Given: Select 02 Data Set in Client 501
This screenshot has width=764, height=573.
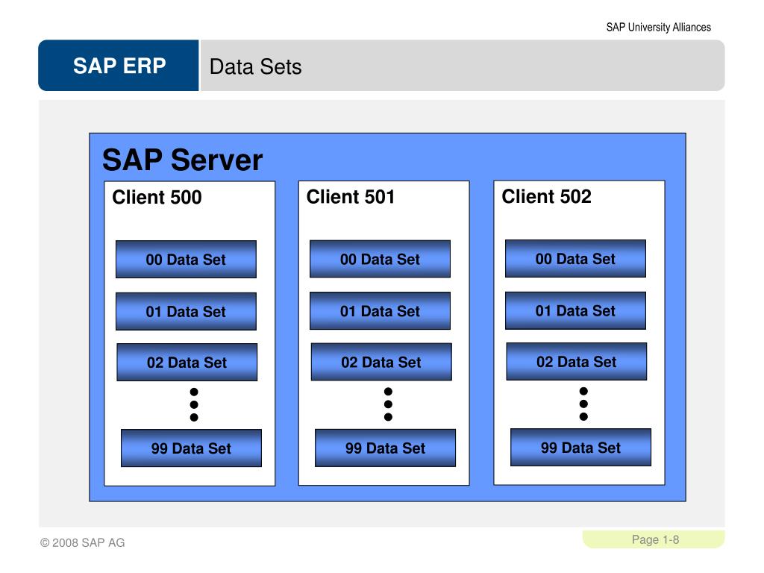Looking at the screenshot, I should point(381,362).
